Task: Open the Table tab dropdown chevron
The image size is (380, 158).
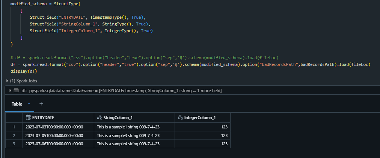Action: click(29, 104)
